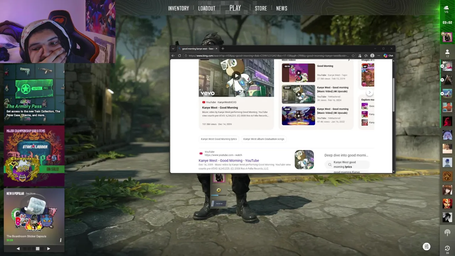Select the top in-game friend avatar with play badge
455x256 pixels.
click(x=447, y=66)
